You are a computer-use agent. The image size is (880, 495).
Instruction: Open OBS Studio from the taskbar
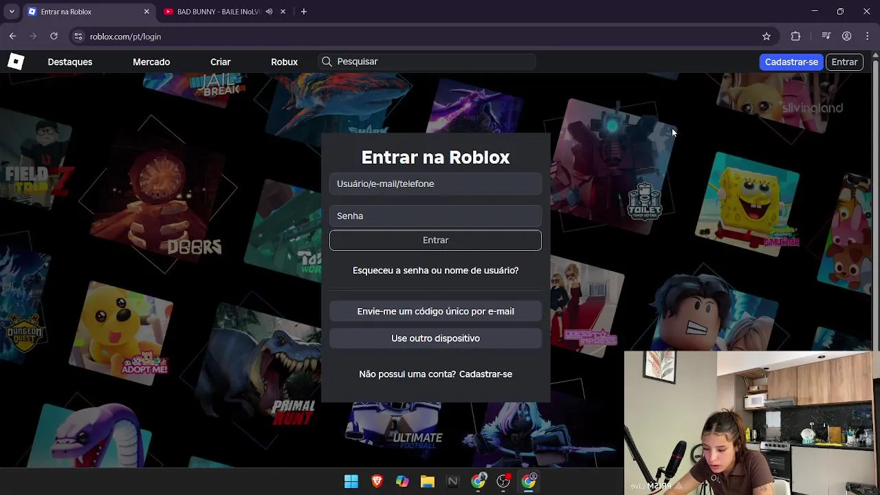click(503, 482)
